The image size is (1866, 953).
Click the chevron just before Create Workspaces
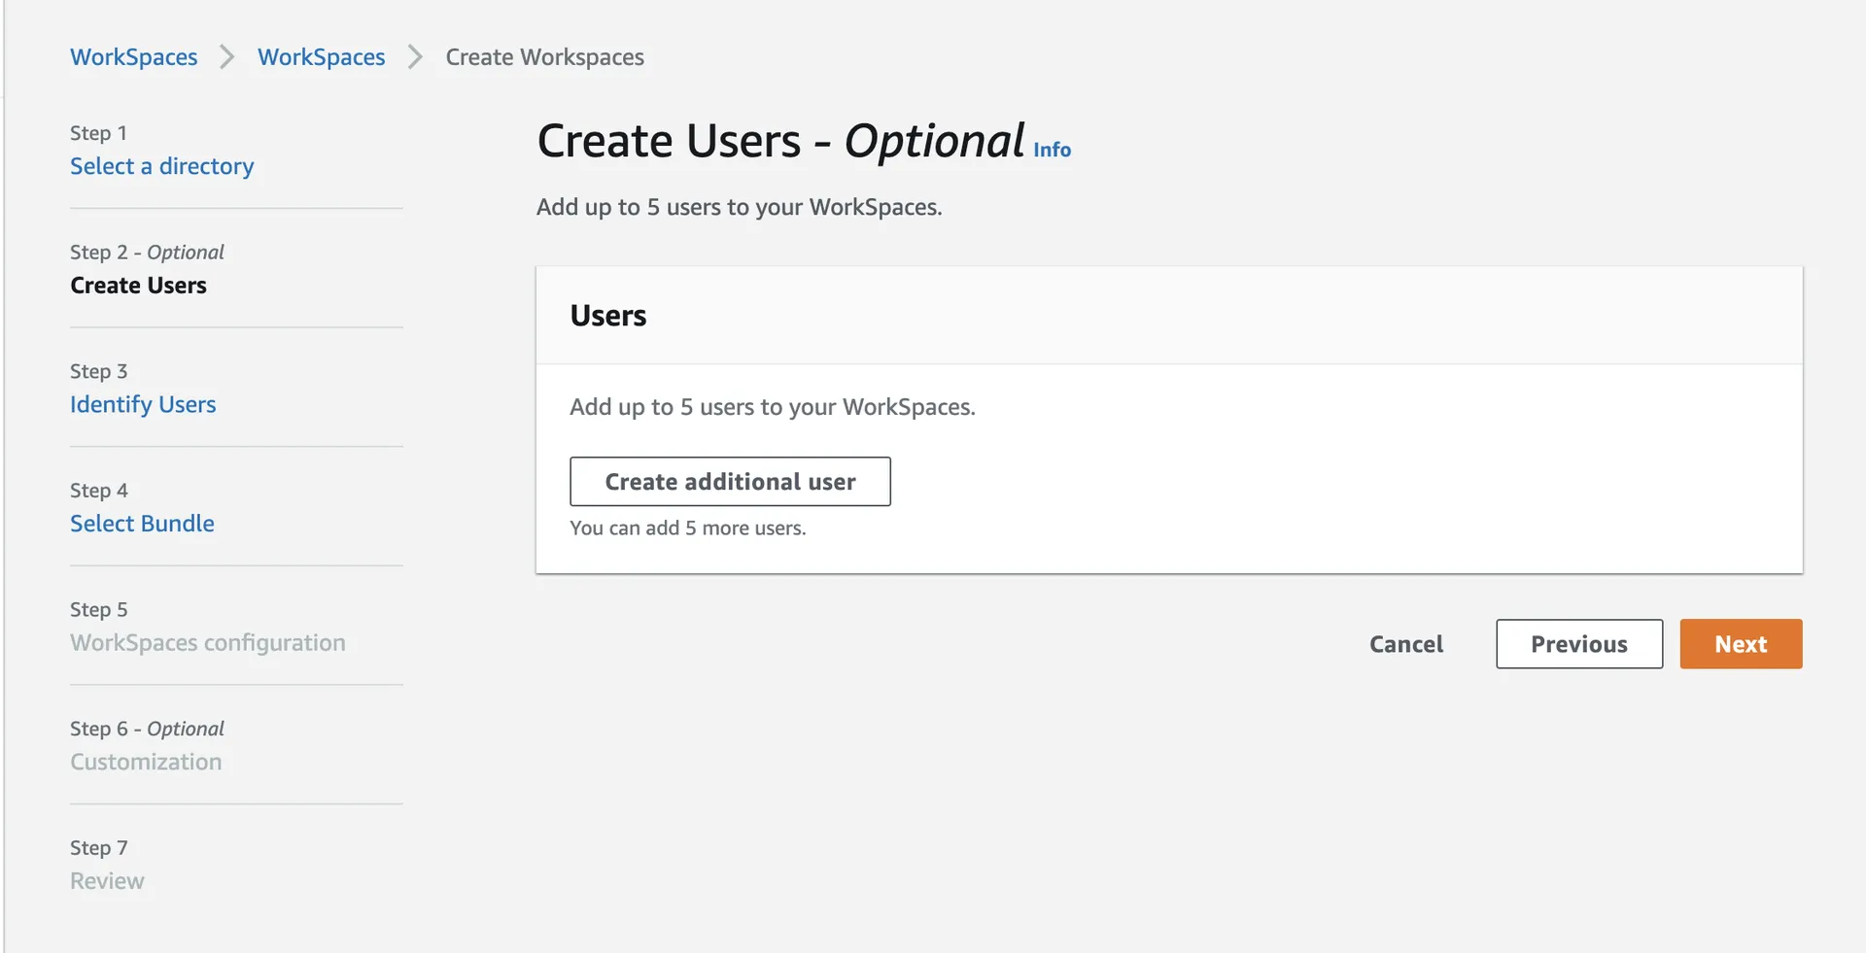(x=415, y=57)
